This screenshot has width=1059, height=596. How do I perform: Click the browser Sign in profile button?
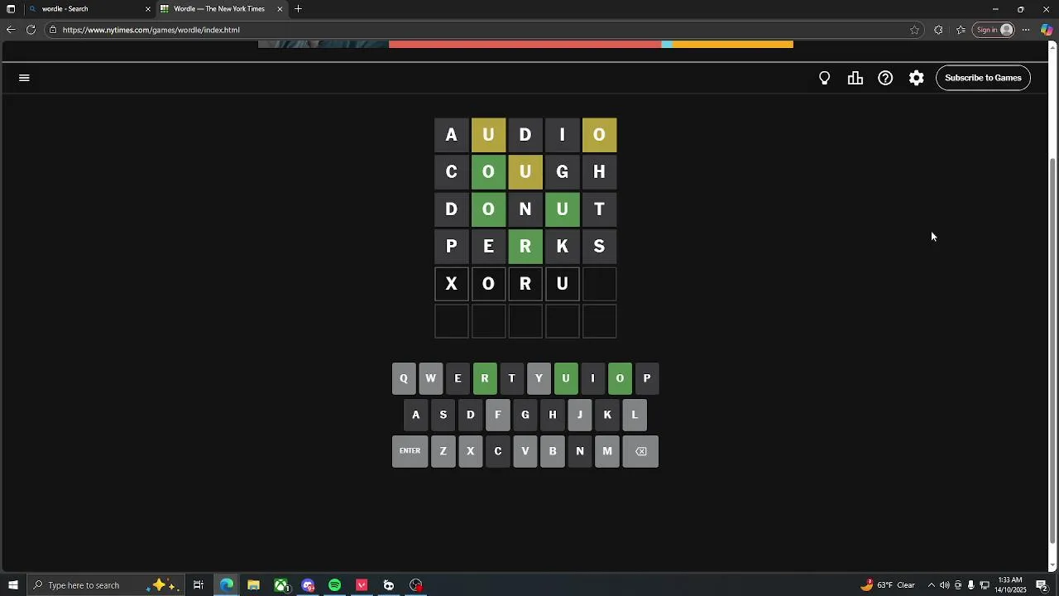point(994,30)
